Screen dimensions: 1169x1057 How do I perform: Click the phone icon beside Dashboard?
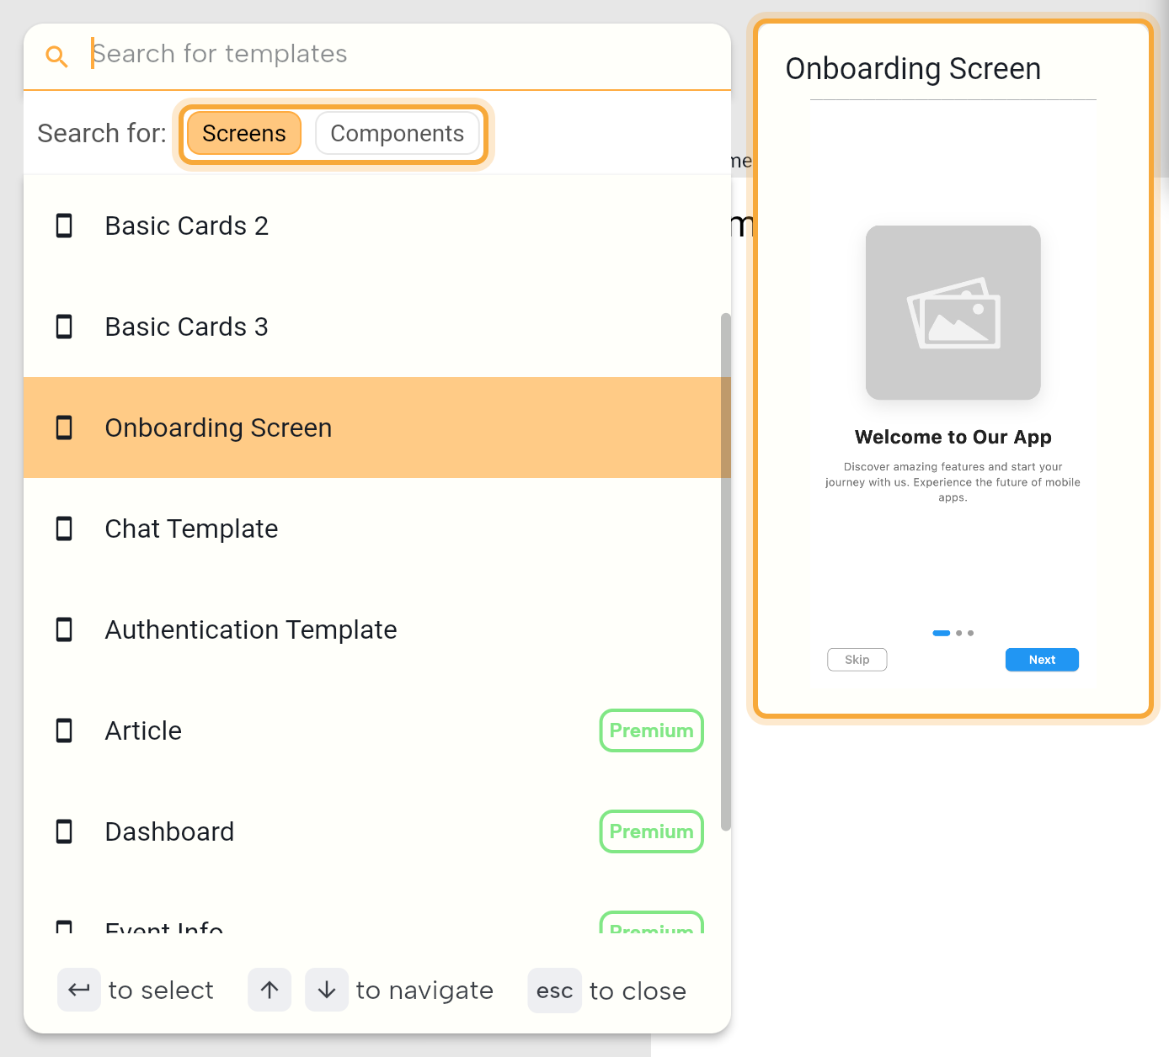click(x=64, y=831)
